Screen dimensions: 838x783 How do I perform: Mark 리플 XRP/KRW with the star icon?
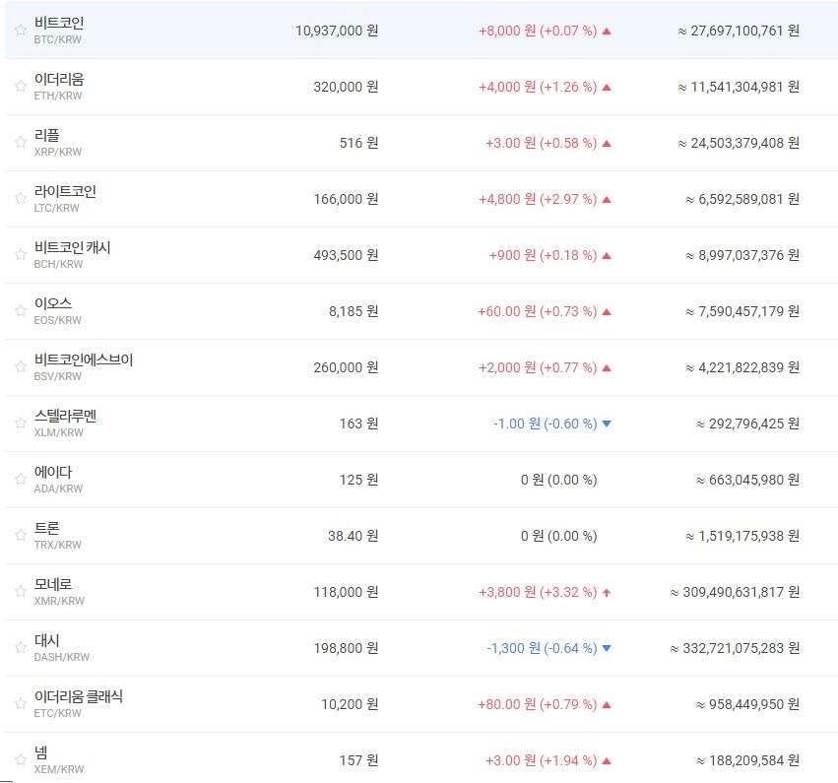click(20, 142)
